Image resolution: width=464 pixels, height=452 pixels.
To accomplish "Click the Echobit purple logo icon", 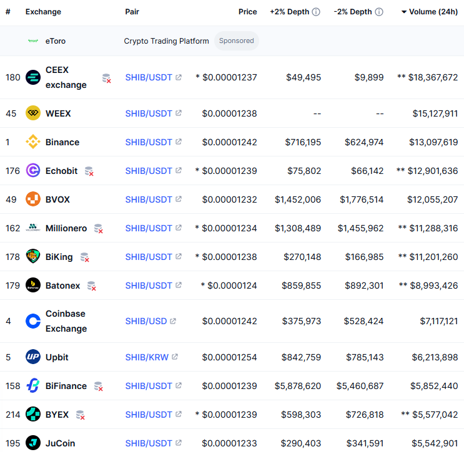I will [x=33, y=170].
